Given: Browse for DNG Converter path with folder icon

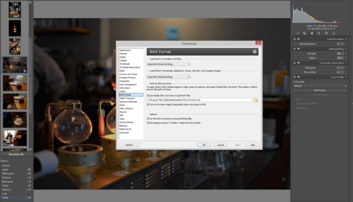Looking at the screenshot, I should click(x=256, y=100).
